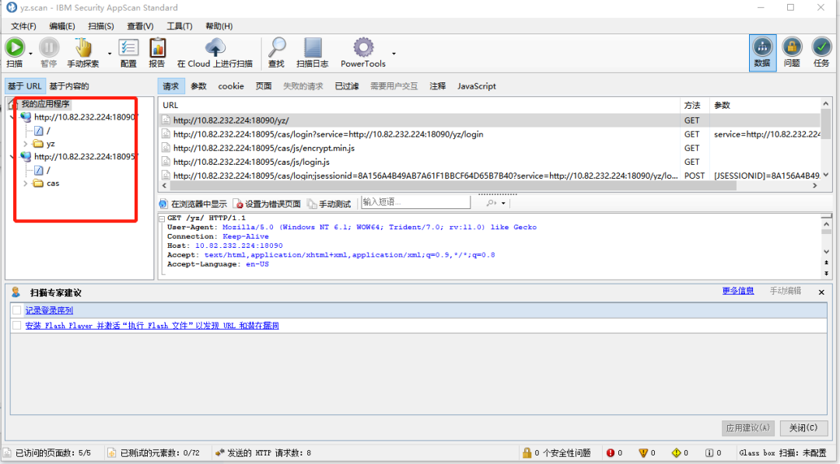This screenshot has height=464, width=840.
Task: Switch to the 已过滤 tab
Action: (347, 86)
